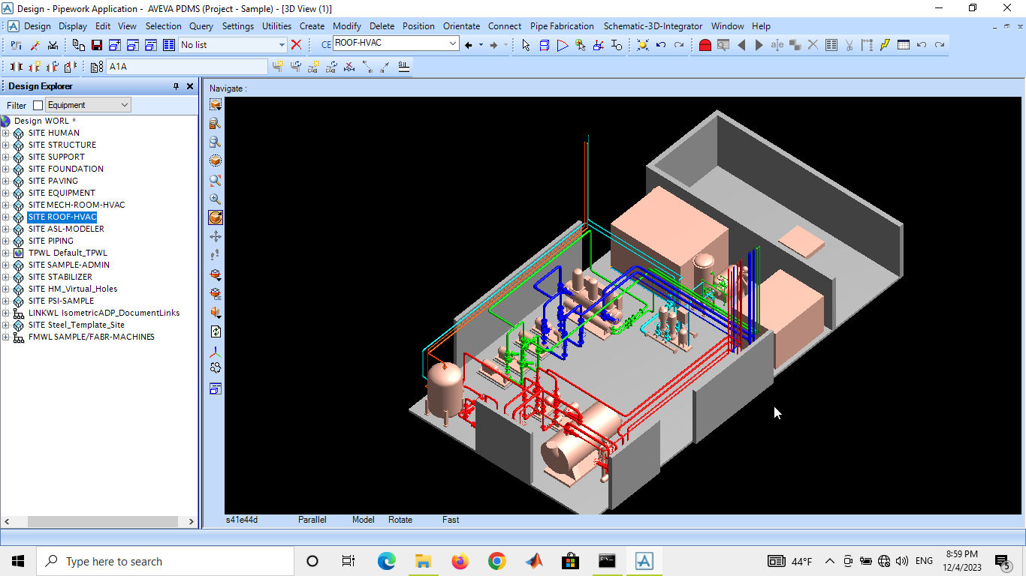Image resolution: width=1026 pixels, height=576 pixels.
Task: Open the Equipment filter dropdown
Action: pos(124,105)
